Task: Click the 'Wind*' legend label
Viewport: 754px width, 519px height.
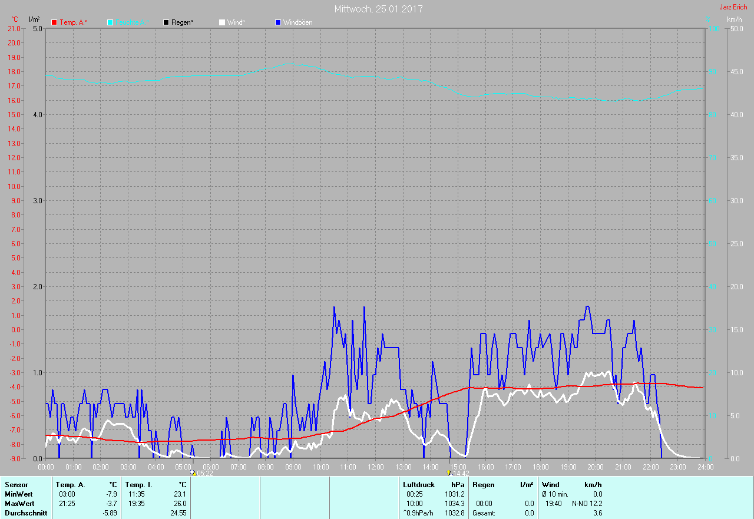Action: click(236, 22)
